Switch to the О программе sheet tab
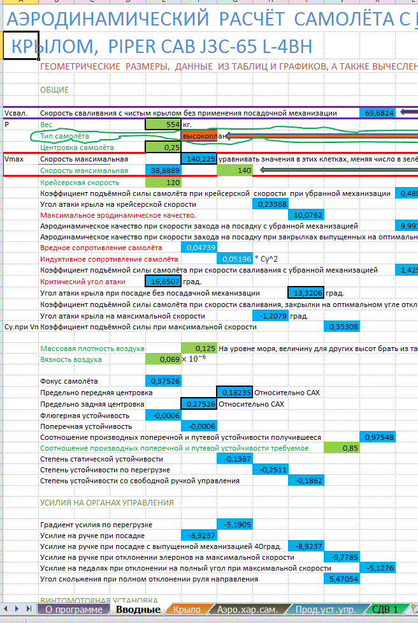The image size is (418, 623). pos(73,610)
